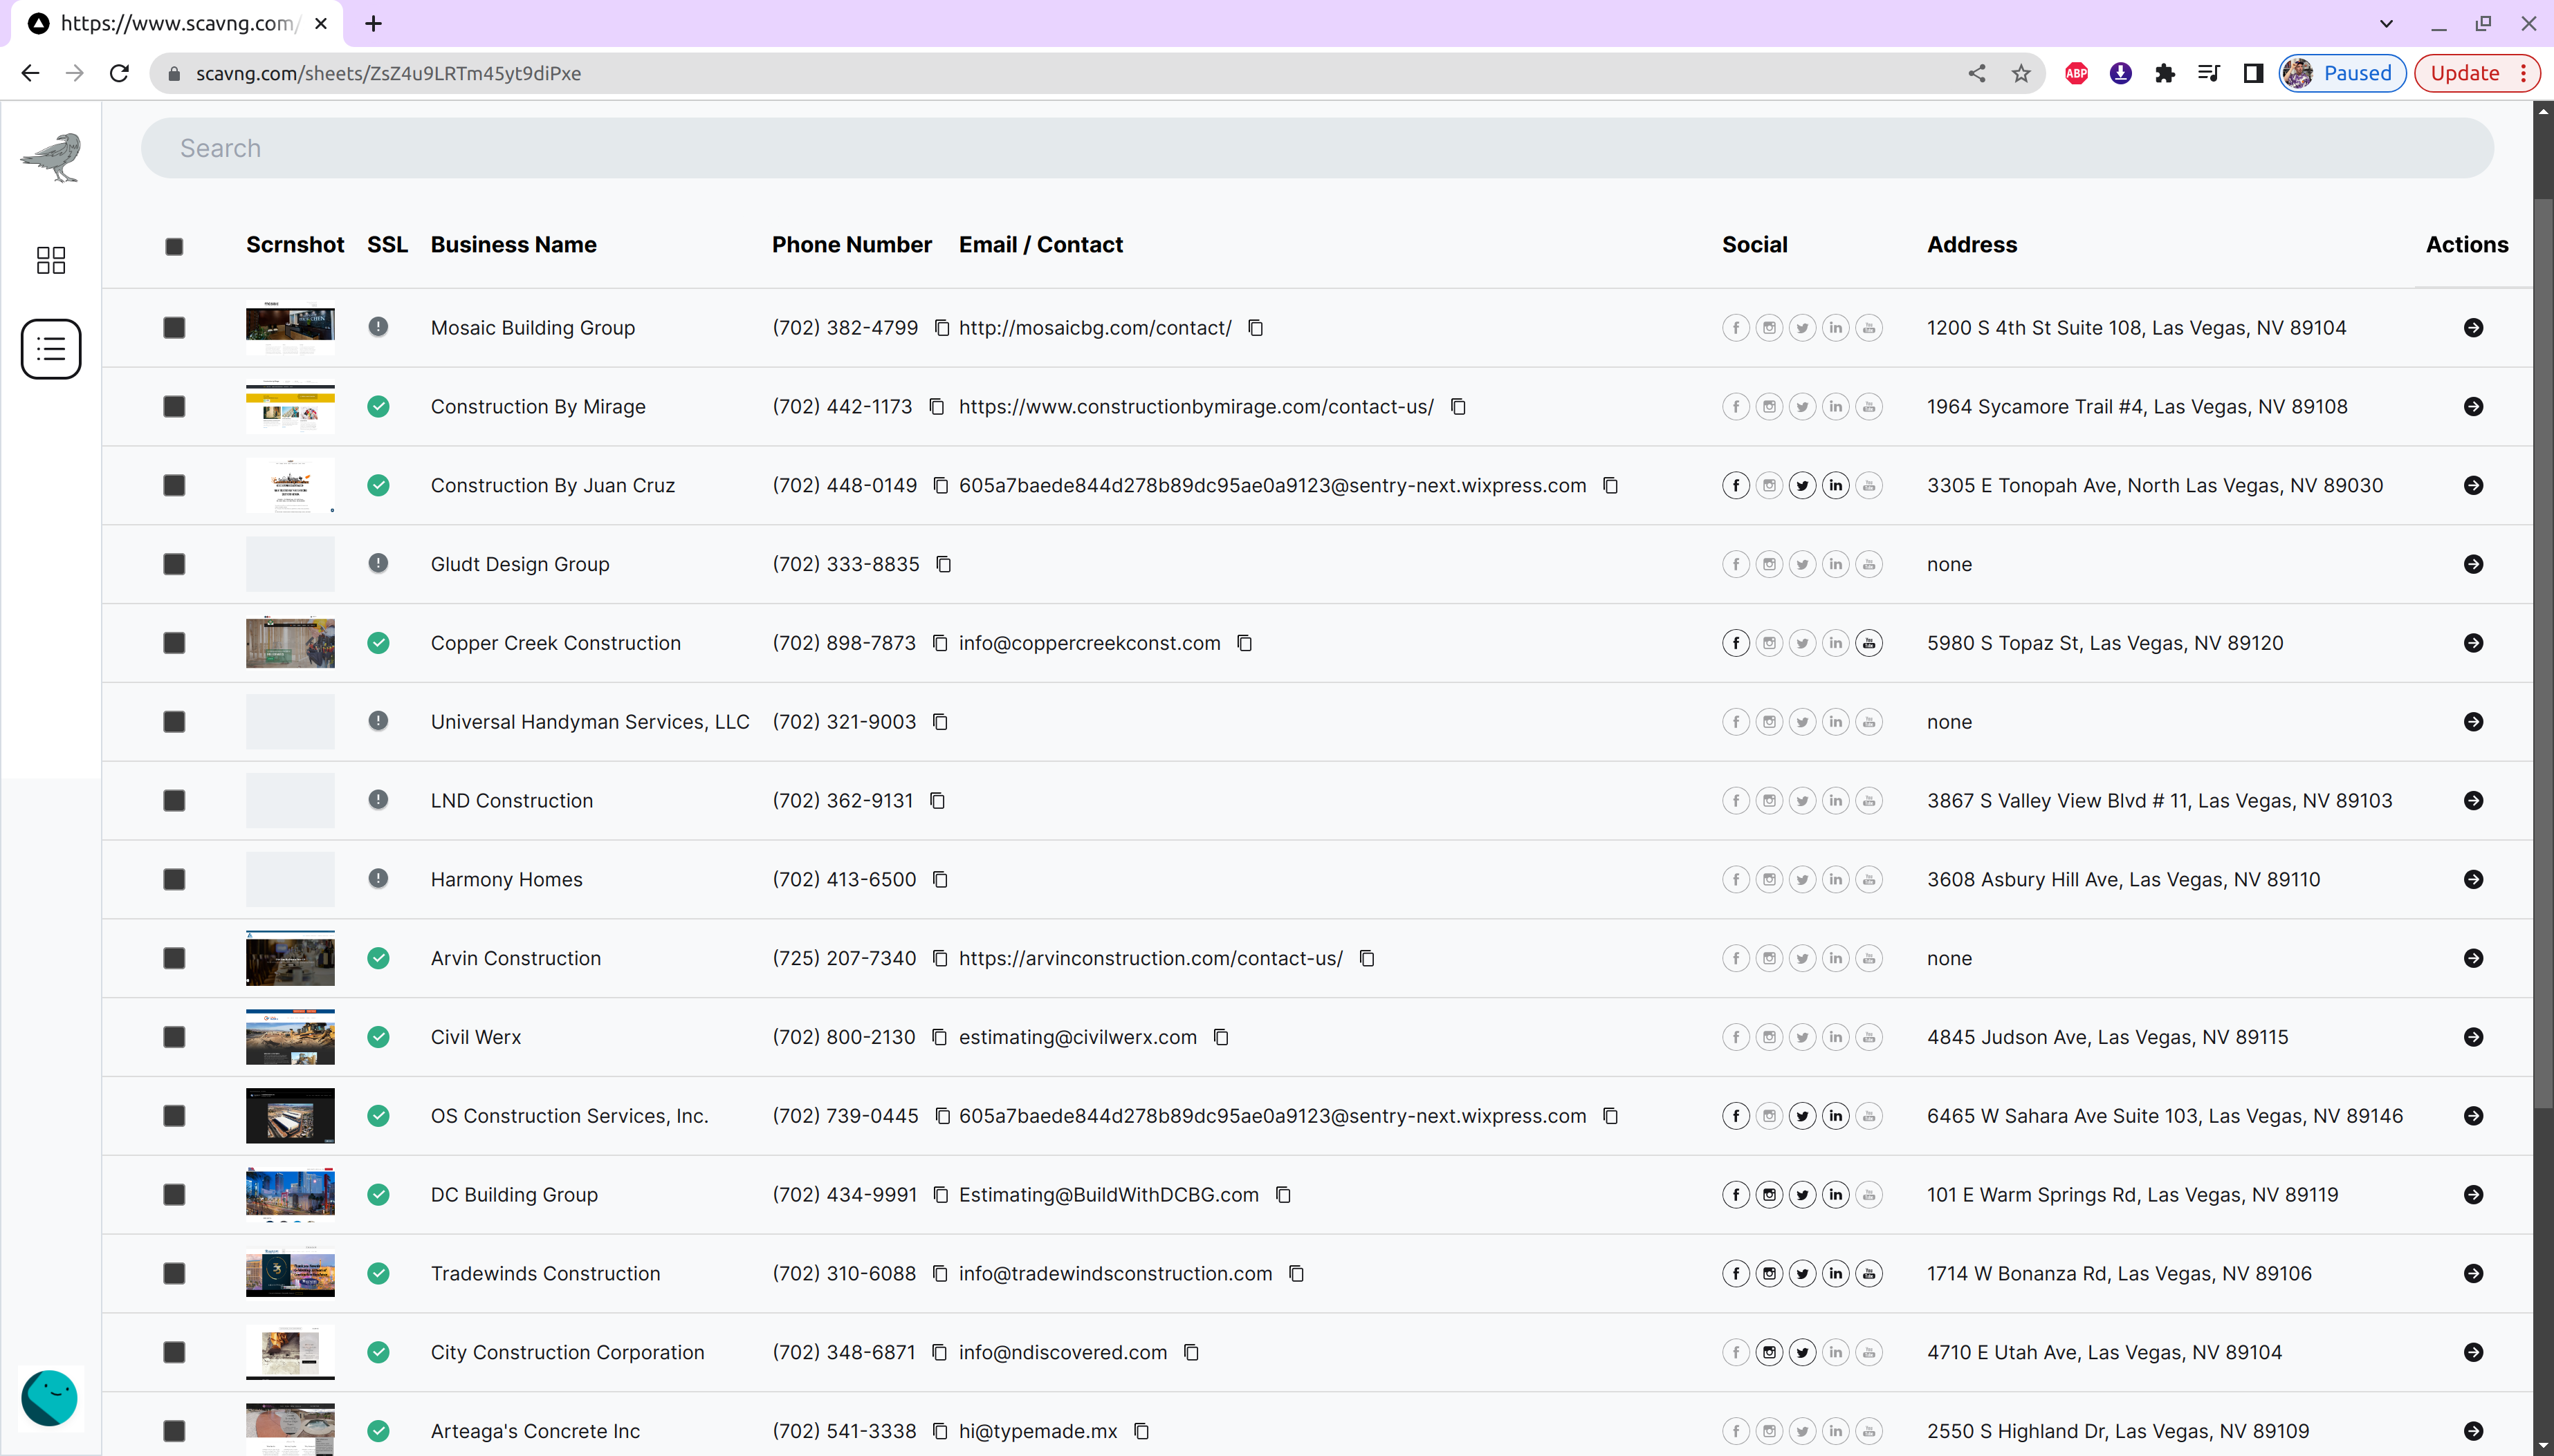Open the list view sidebar icon
Screen dimensions: 2554x1456
pos(51,349)
